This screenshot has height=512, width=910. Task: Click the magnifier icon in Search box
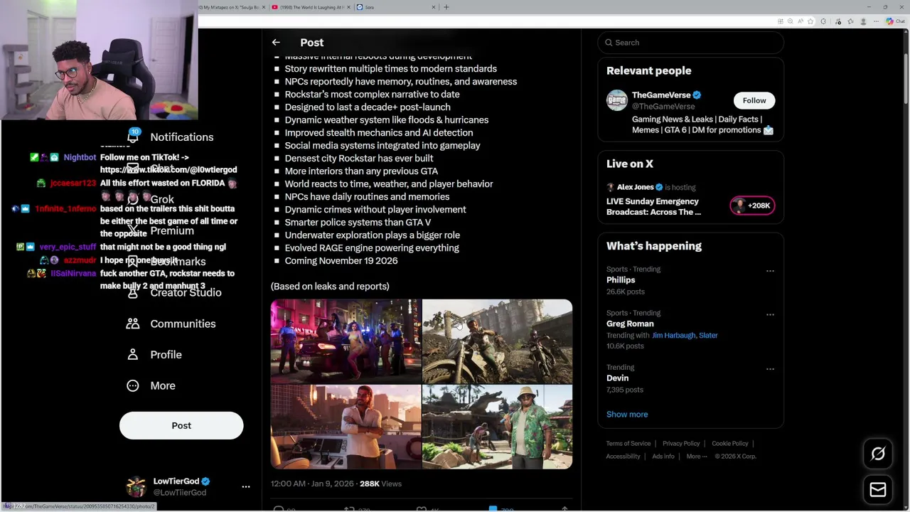609,43
